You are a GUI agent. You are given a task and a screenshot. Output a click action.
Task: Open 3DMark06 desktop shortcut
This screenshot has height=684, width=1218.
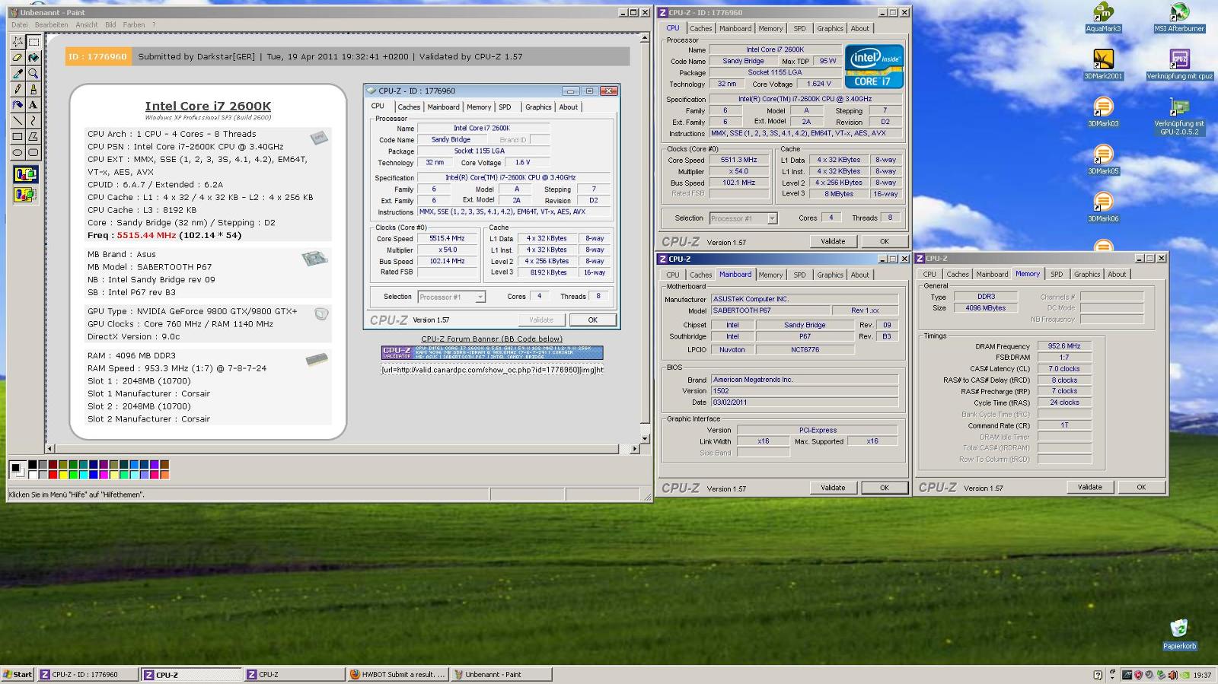click(x=1103, y=207)
